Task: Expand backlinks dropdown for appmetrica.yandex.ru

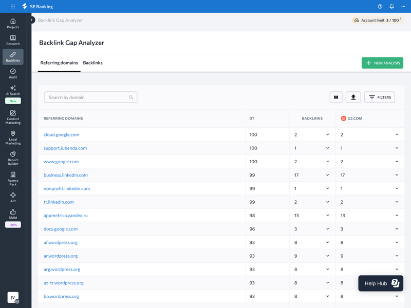Action: click(327, 216)
